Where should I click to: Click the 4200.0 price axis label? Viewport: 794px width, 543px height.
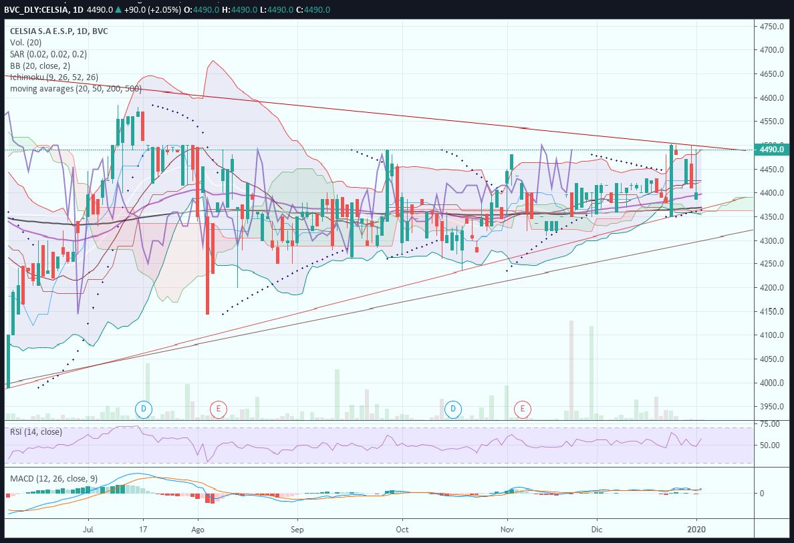pos(772,287)
